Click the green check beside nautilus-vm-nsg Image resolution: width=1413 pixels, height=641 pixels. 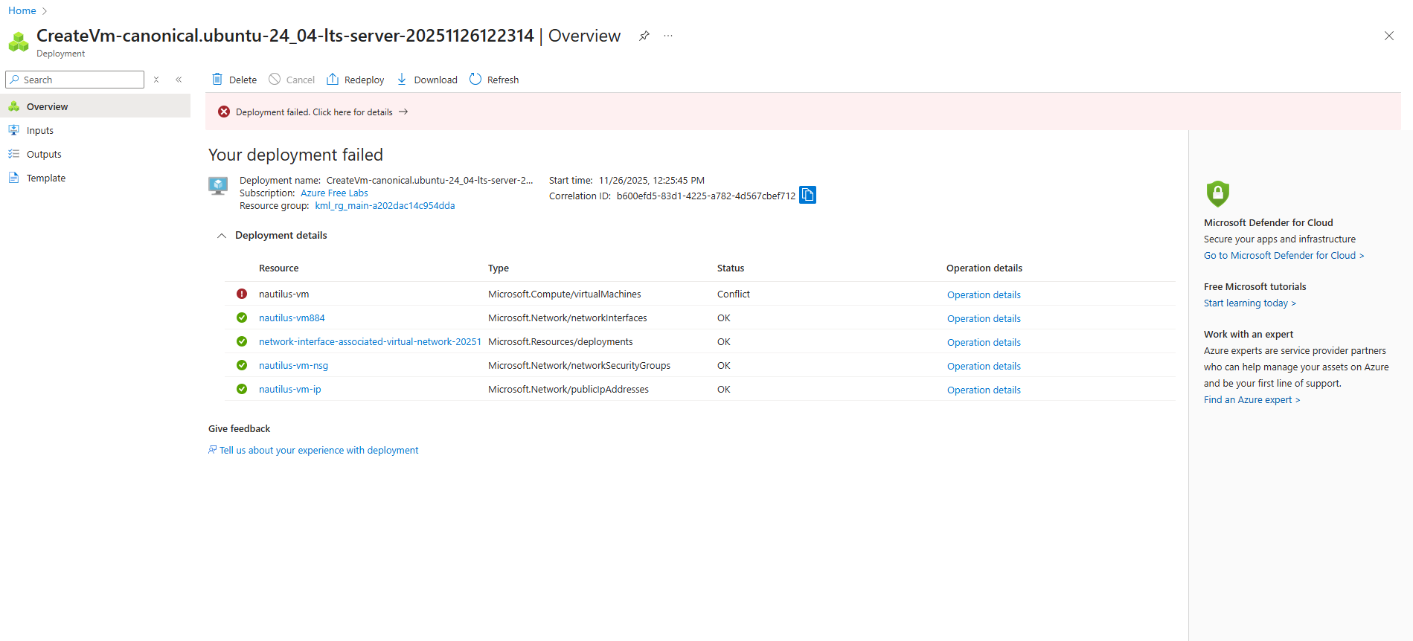(x=242, y=365)
